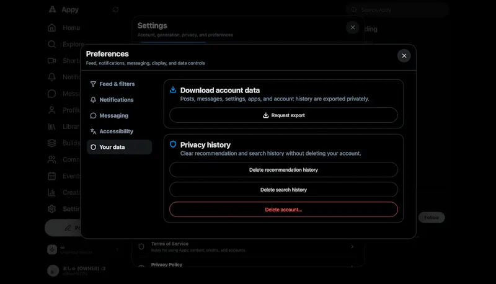
Task: Click the Shorts video camera icon
Action: tap(52, 61)
